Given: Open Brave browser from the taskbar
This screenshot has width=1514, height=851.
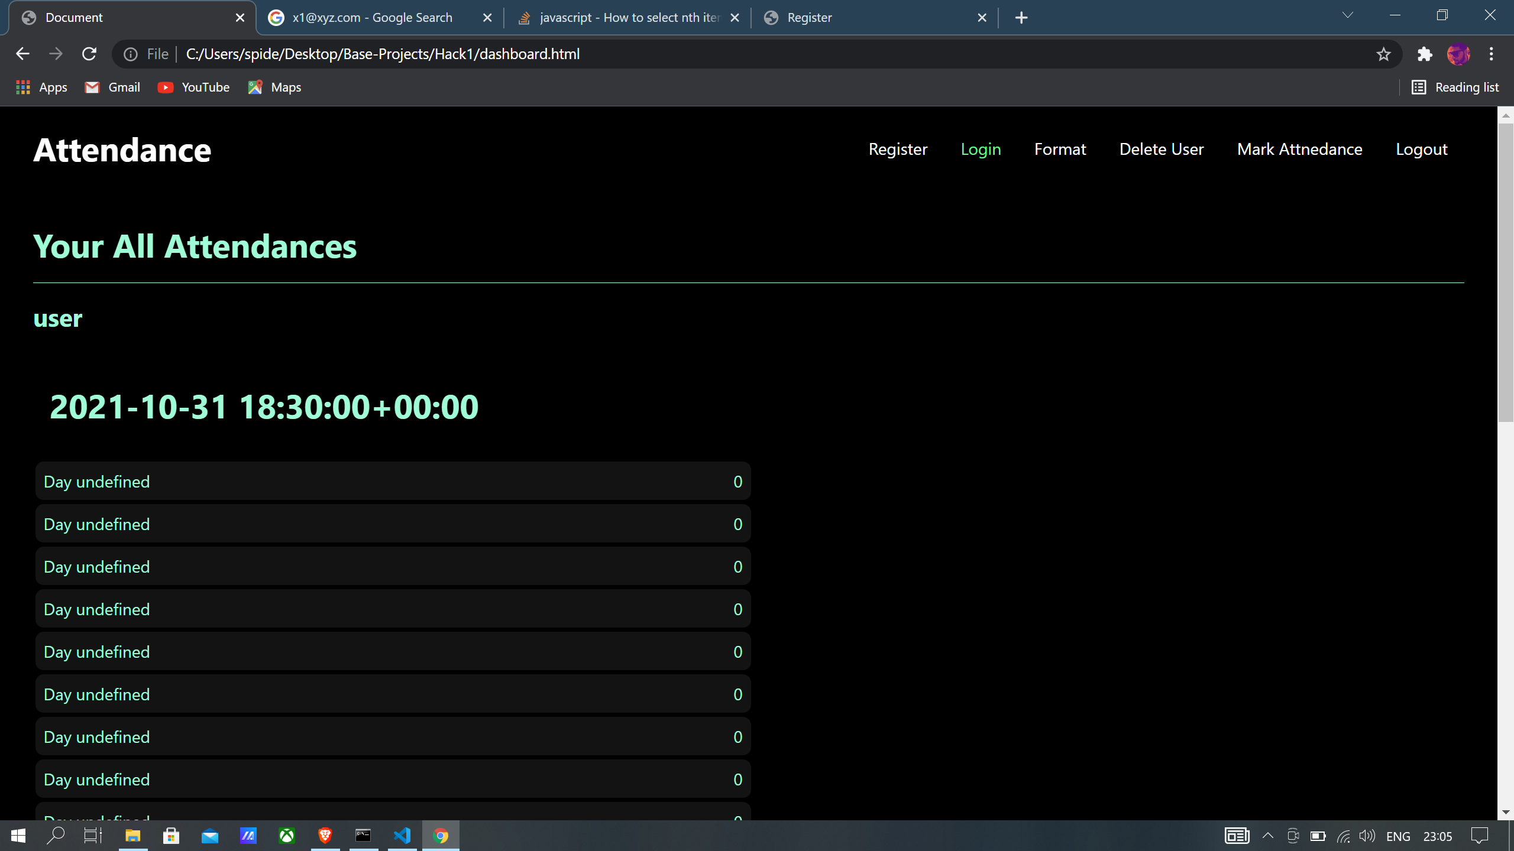Looking at the screenshot, I should click(325, 836).
